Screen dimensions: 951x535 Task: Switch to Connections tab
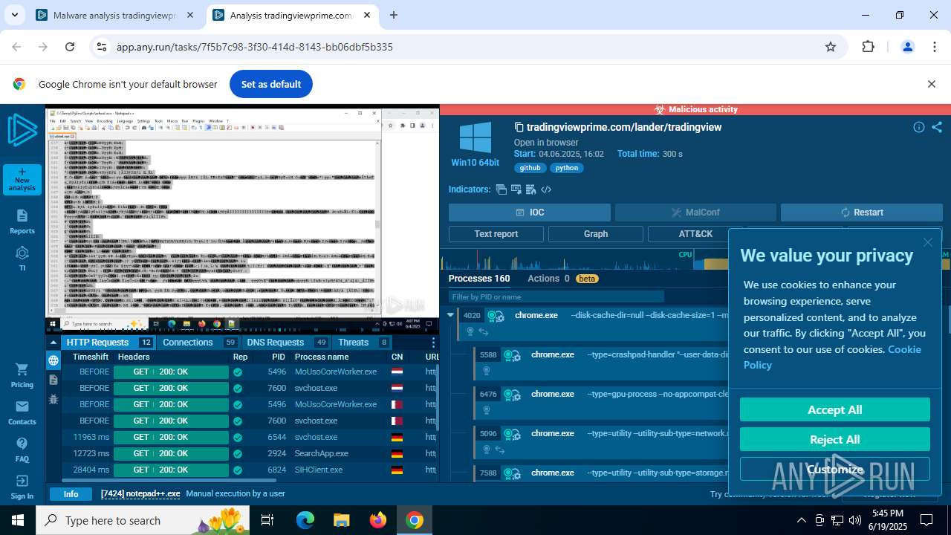pos(199,343)
